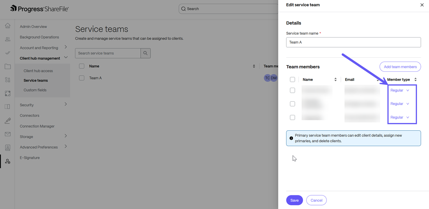Close the Edit service team panel
The image size is (429, 209).
pyautogui.click(x=422, y=5)
